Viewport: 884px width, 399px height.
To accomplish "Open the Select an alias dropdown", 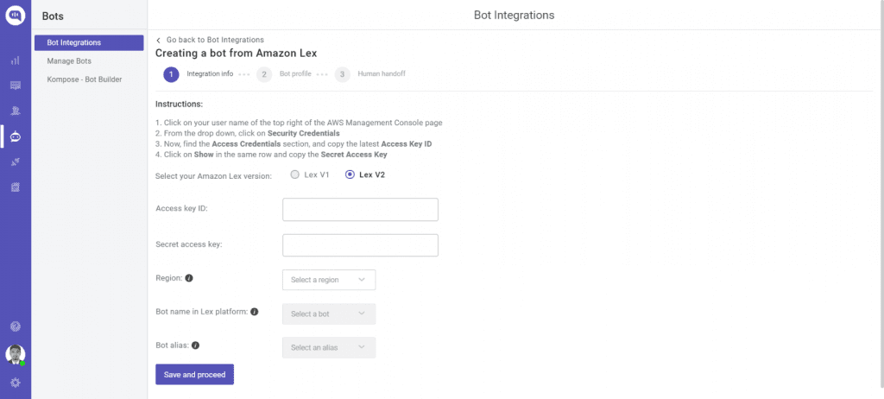I will [329, 348].
